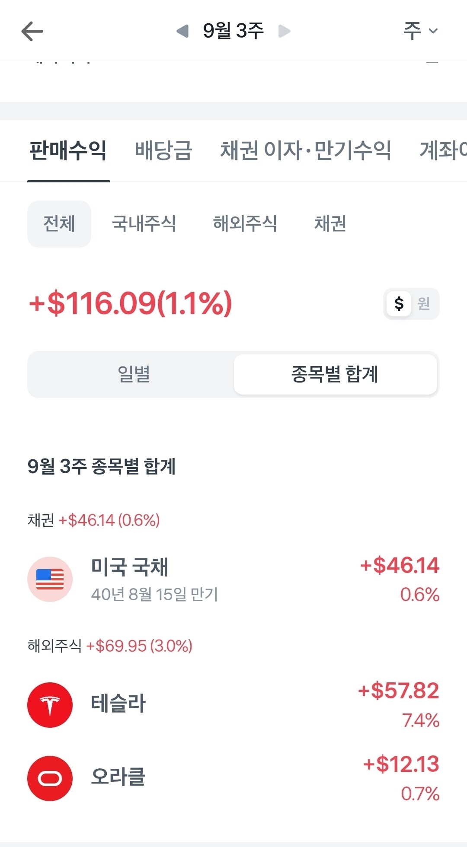Screen dimensions: 467x847
Task: Filter by 해외주식
Action: [x=245, y=224]
